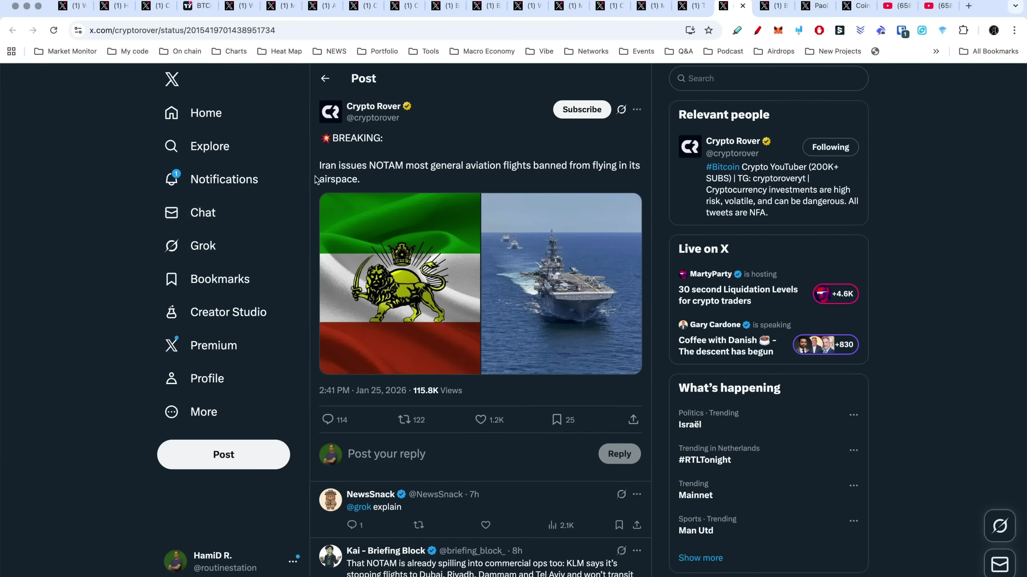Open the #Bitcoin hashtag link
Viewport: 1027px width, 577px height.
point(722,167)
